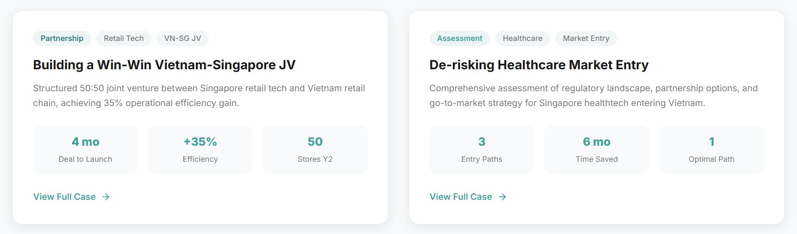Click the 4 mo Deal to Launch stat

[85, 150]
